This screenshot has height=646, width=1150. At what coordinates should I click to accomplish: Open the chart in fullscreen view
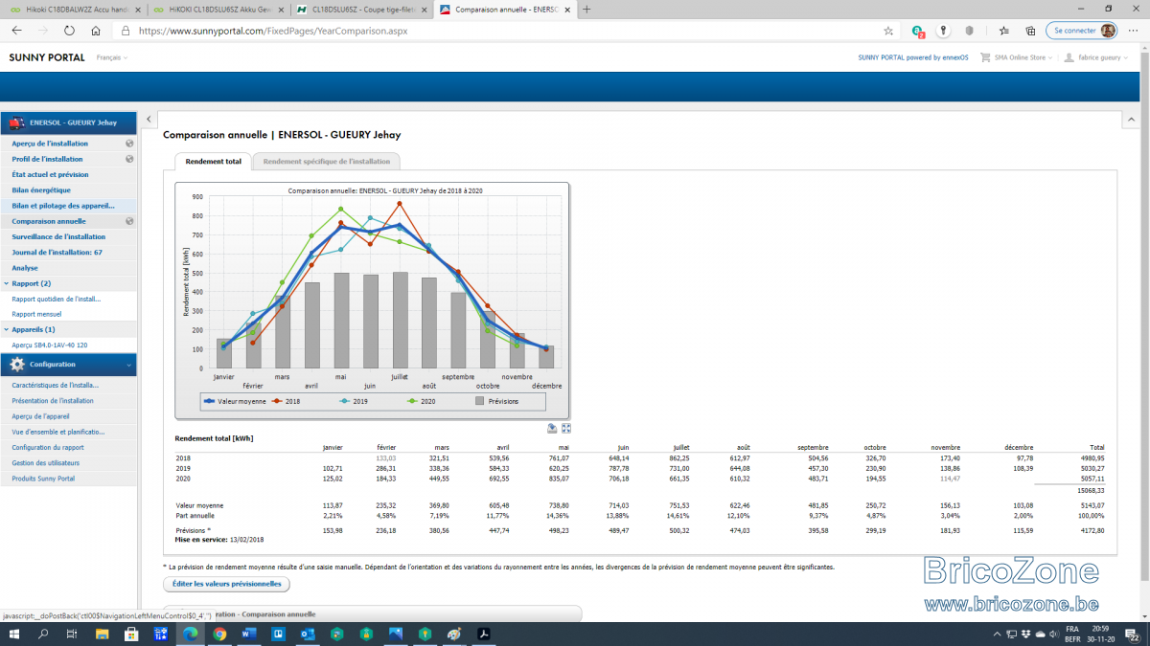tap(566, 429)
